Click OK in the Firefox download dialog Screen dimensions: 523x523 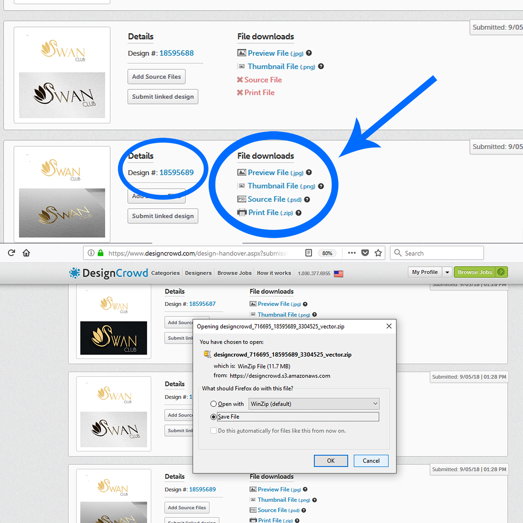tap(331, 461)
